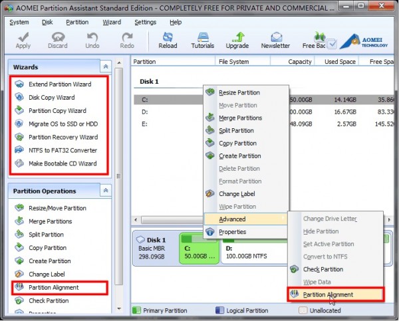Click Merge Partitions in Partition Operations
399x321 pixels.
pos(50,221)
